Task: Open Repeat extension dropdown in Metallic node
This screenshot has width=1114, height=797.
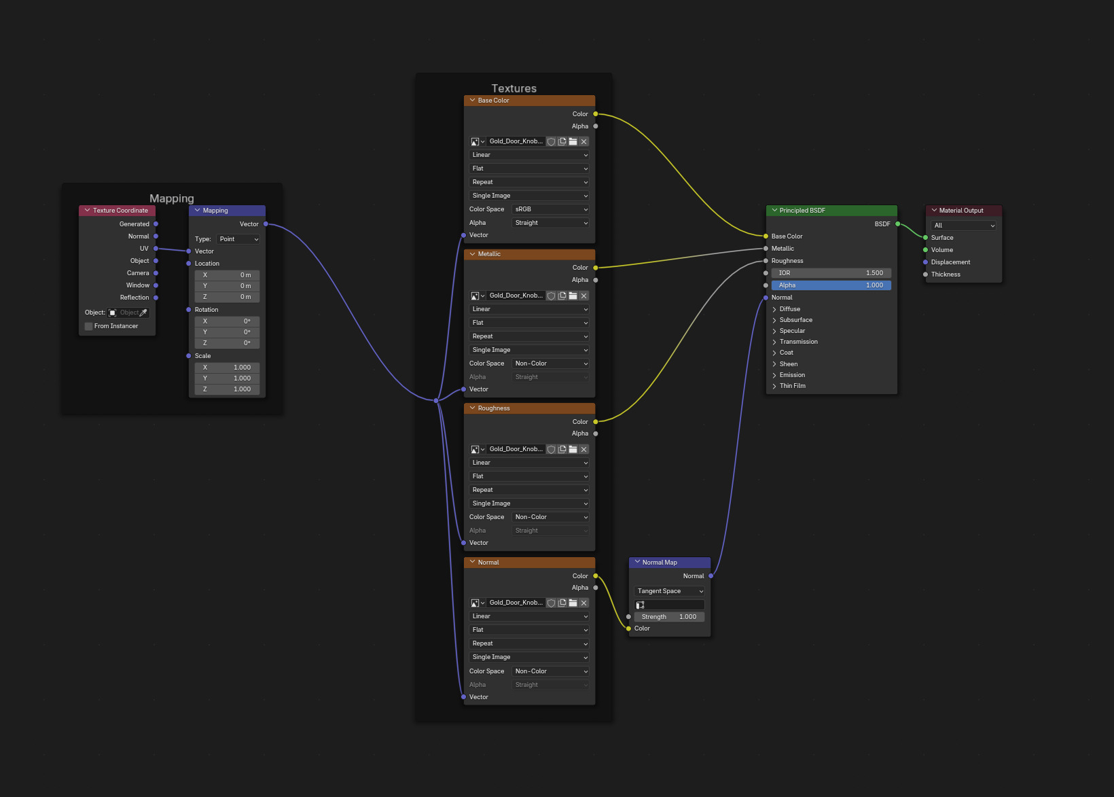Action: 529,337
